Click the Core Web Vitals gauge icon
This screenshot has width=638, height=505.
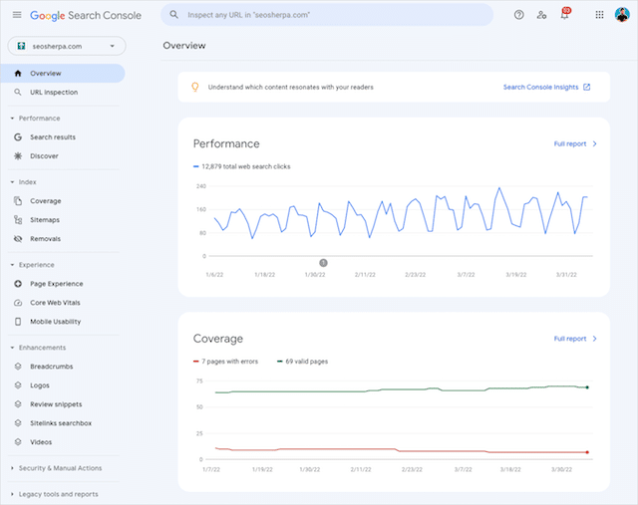click(x=18, y=303)
